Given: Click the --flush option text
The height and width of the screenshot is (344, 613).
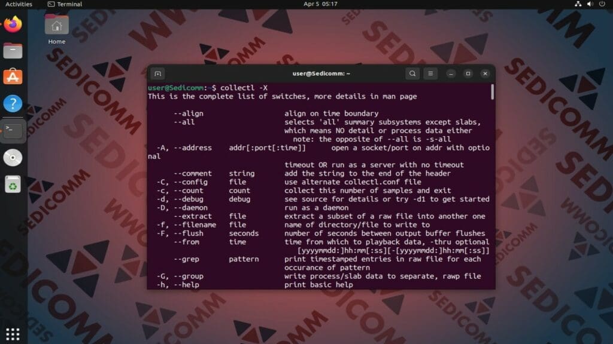Looking at the screenshot, I should (x=189, y=234).
